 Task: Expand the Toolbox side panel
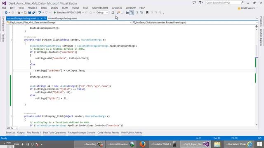(3, 37)
